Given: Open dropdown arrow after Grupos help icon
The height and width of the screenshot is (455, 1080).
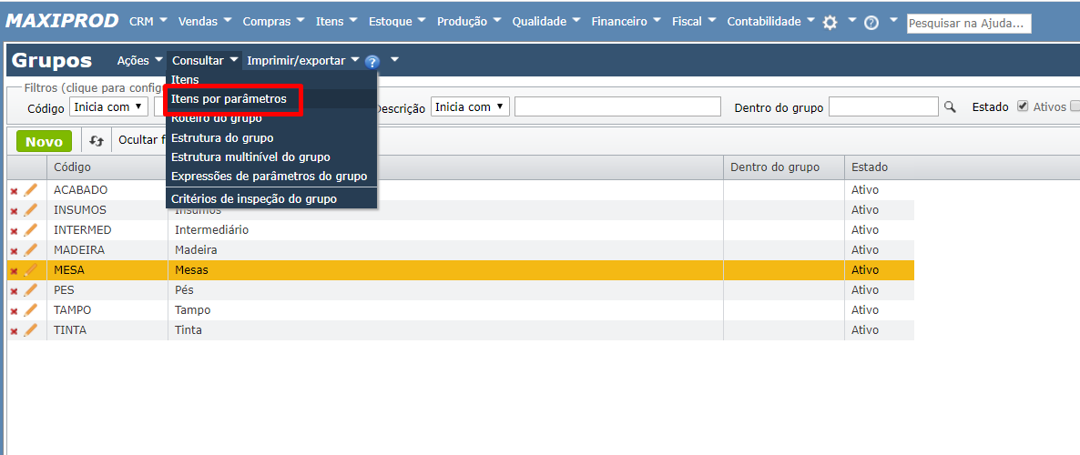Looking at the screenshot, I should 394,60.
